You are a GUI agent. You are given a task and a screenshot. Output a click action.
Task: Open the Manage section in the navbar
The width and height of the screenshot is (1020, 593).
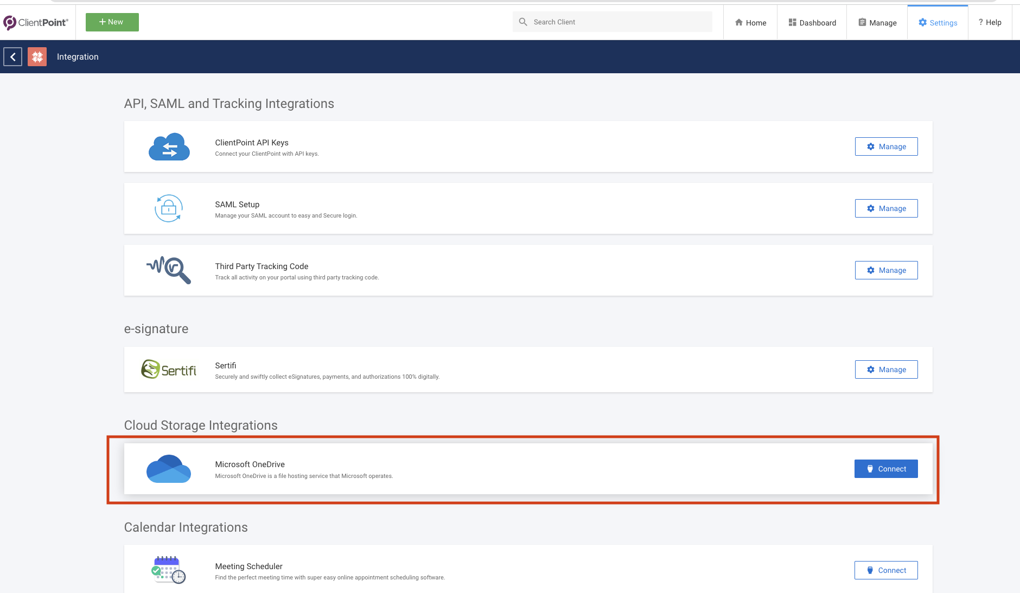[x=877, y=22]
